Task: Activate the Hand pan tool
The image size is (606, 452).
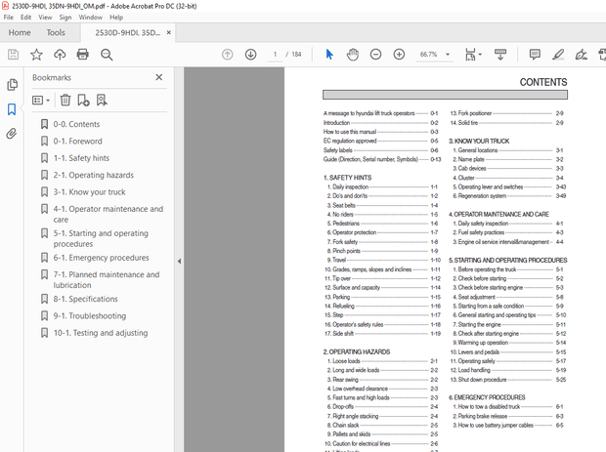Action: (x=353, y=55)
